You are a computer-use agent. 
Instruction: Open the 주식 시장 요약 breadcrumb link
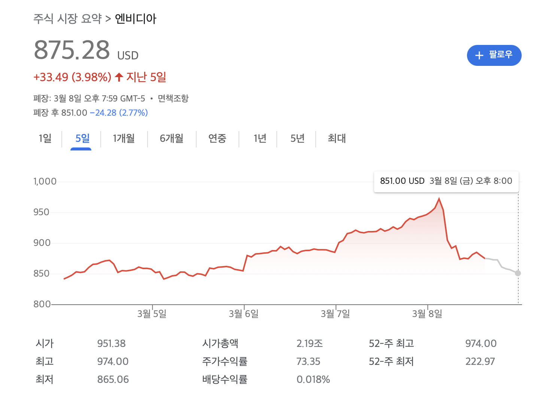[x=67, y=19]
